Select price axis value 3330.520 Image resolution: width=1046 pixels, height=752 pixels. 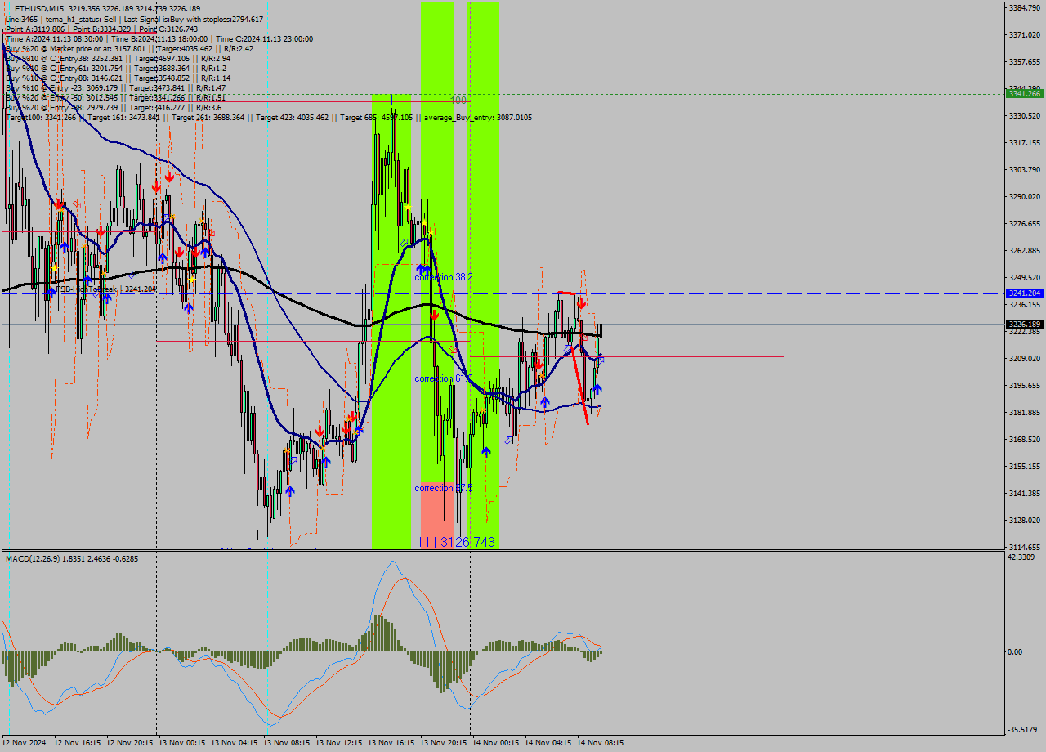tap(1024, 115)
